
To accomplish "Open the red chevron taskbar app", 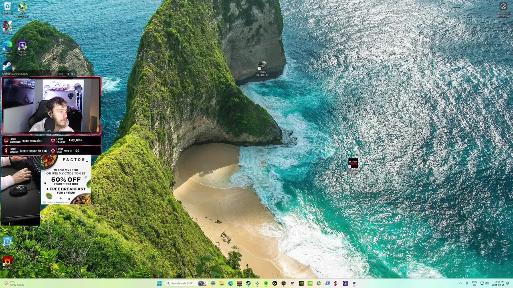I will click(336, 283).
